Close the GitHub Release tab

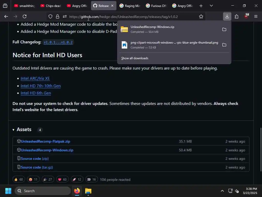point(112,6)
